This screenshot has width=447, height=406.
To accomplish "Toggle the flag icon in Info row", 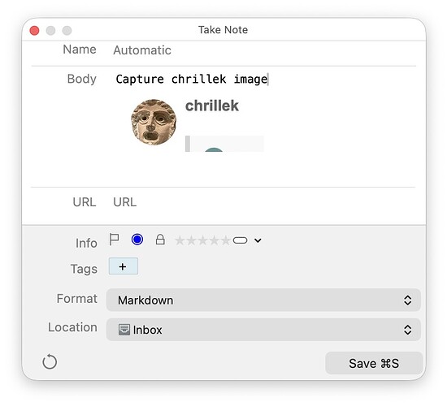I will coord(114,240).
